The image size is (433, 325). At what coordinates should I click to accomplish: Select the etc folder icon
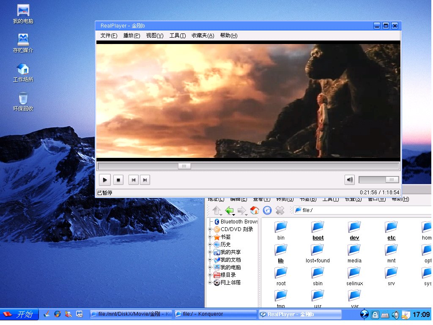[391, 227]
